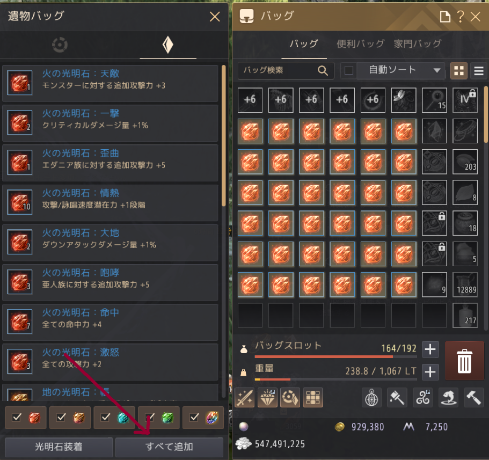Click the trash can delete icon
Screen dimensions: 489x460
(x=464, y=361)
